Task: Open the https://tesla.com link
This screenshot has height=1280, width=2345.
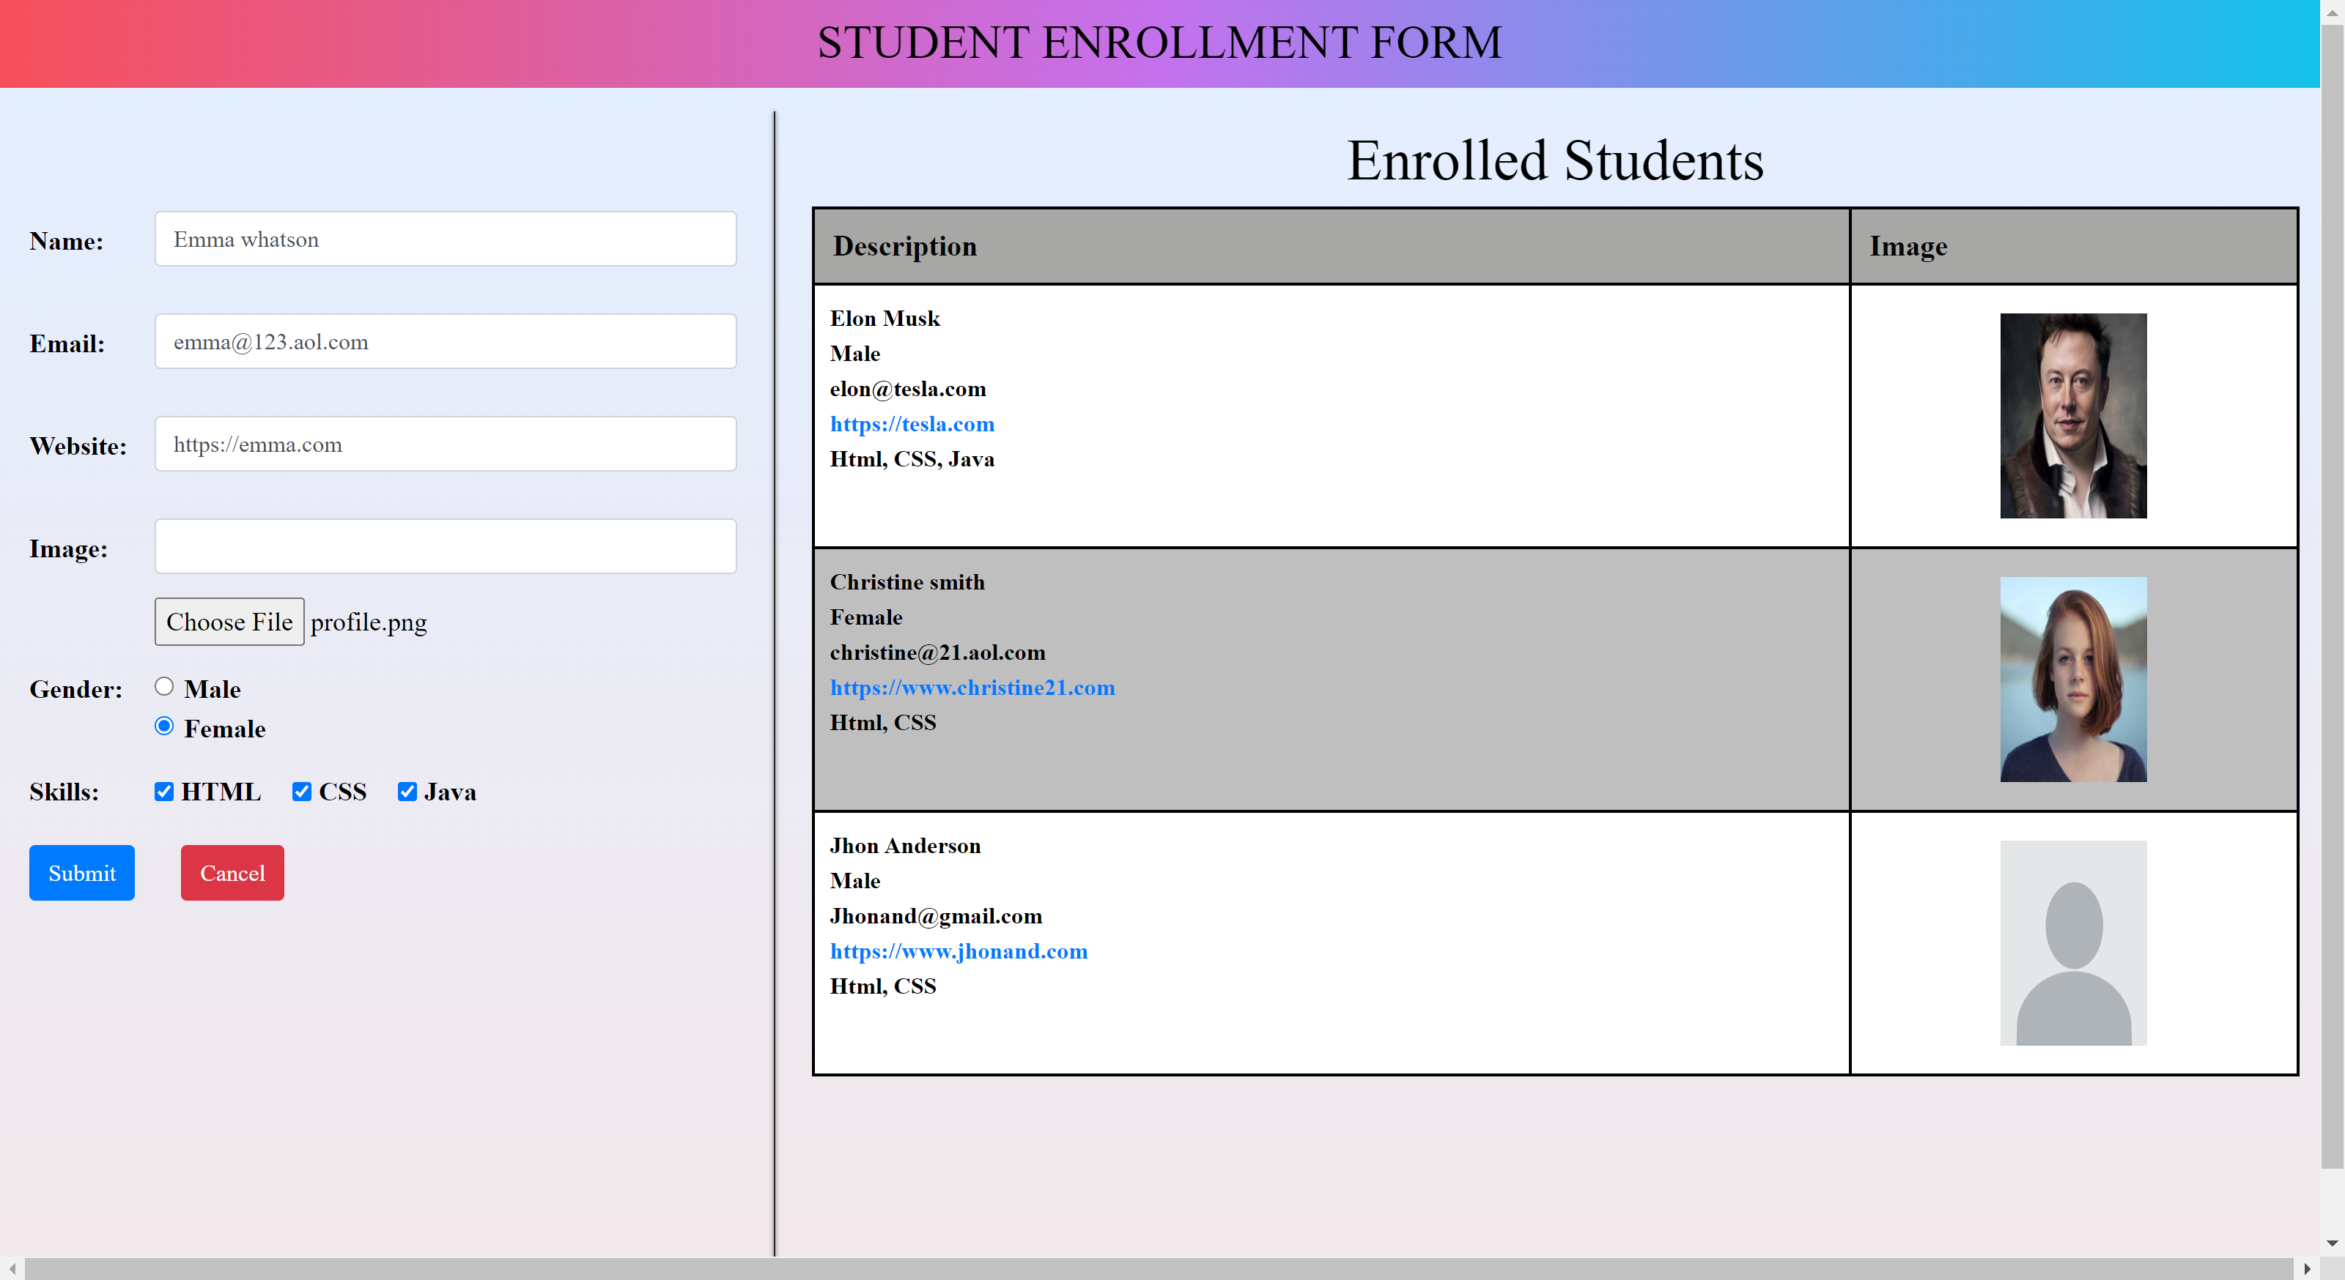Action: pos(912,424)
